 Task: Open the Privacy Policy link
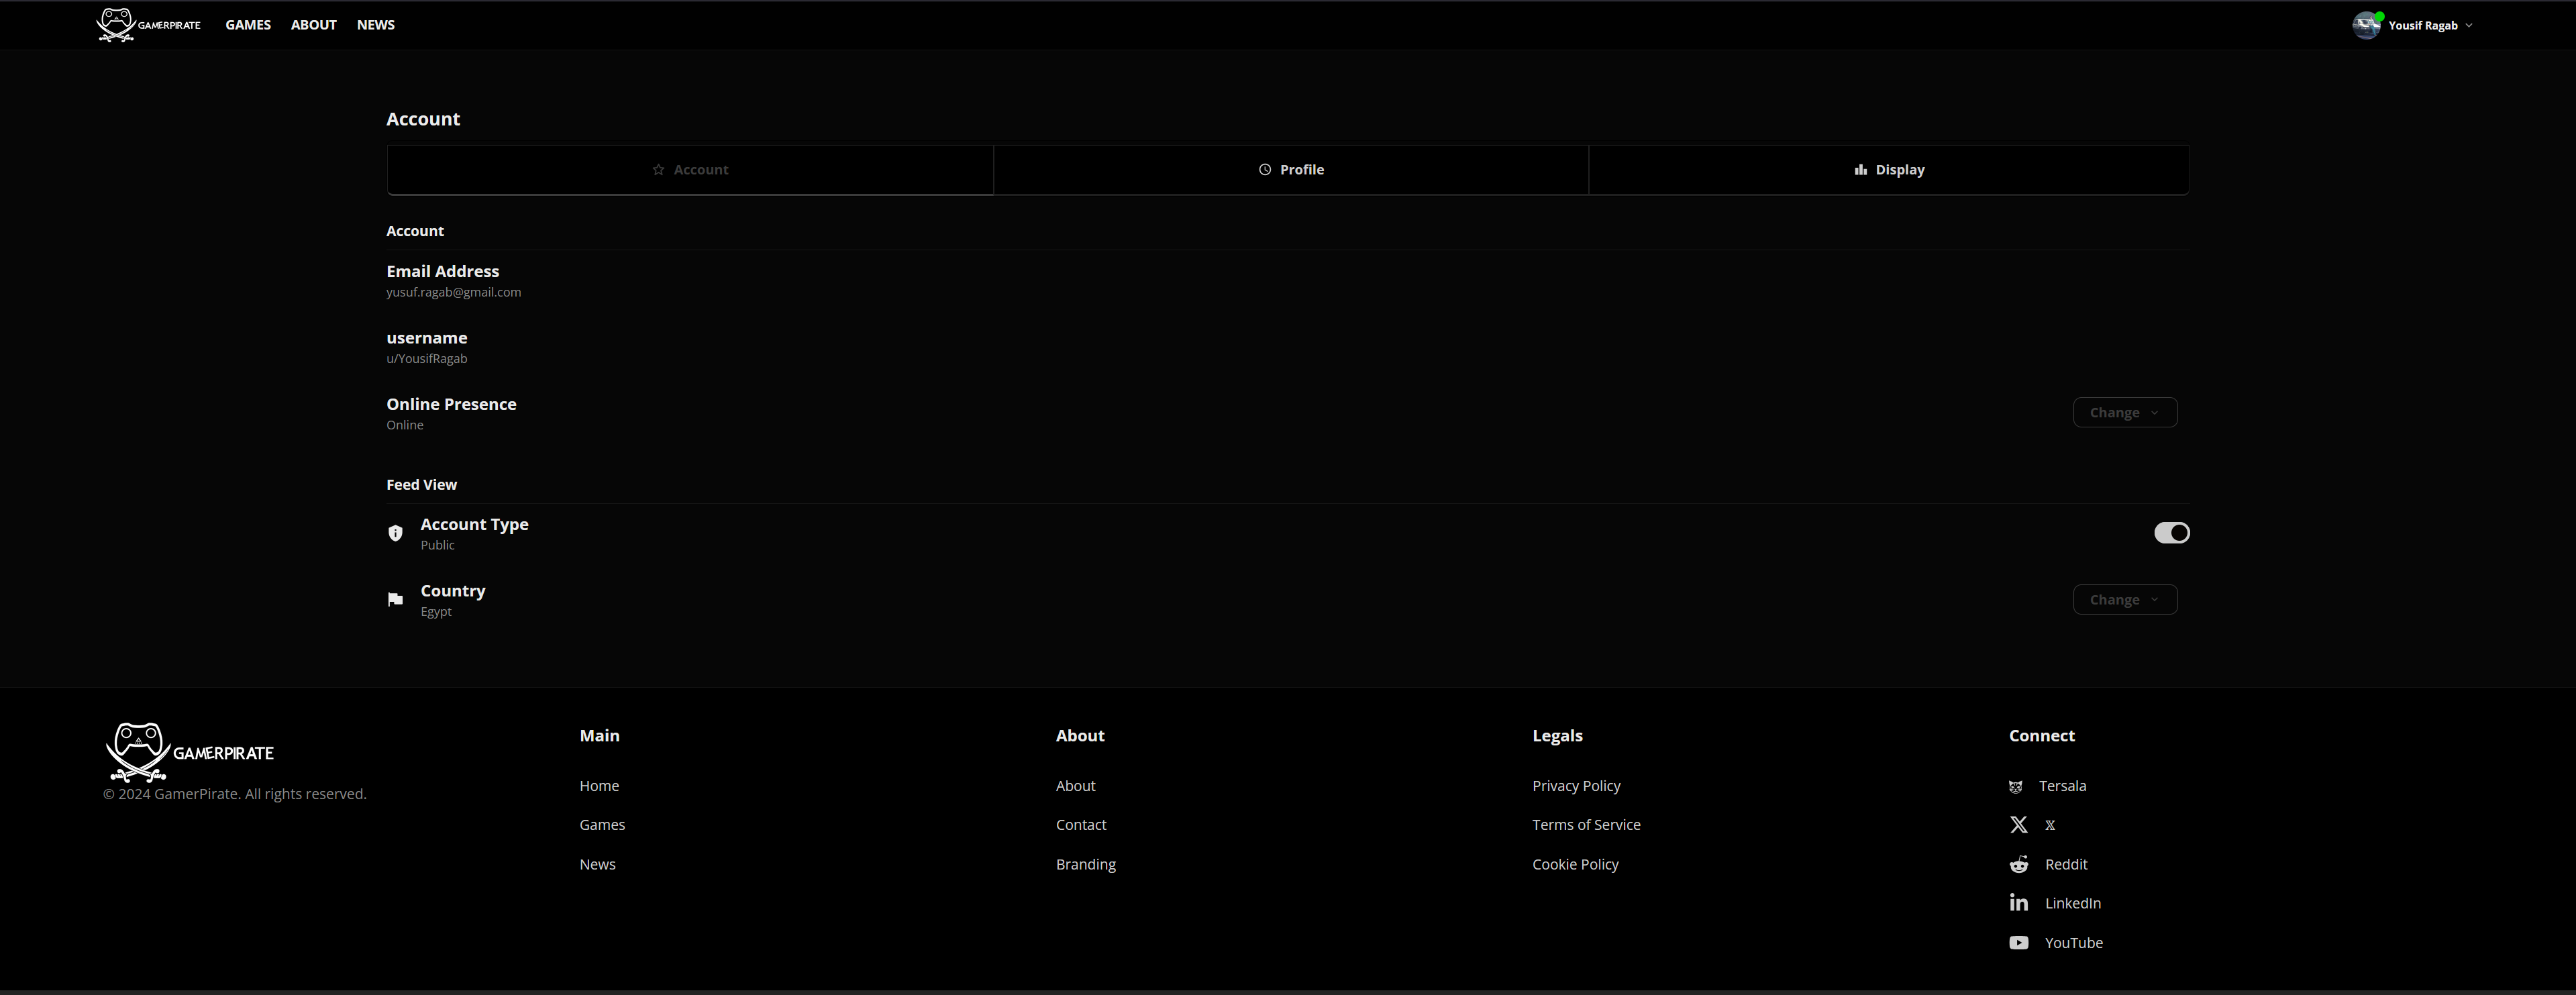pyautogui.click(x=1575, y=786)
